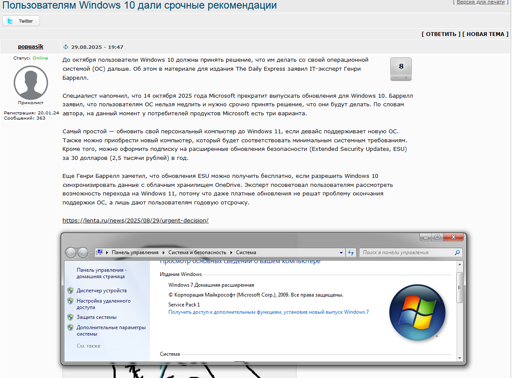Click the Windows 7 logo image
Viewport: 512px width, 378px height.
click(x=417, y=312)
